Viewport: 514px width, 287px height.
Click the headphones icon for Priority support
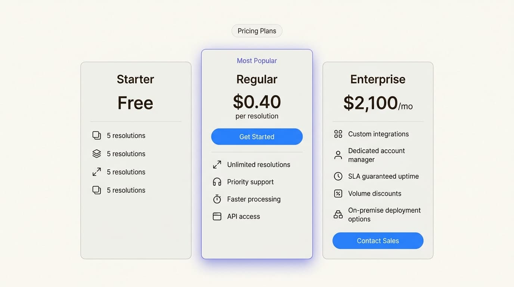[x=217, y=182]
